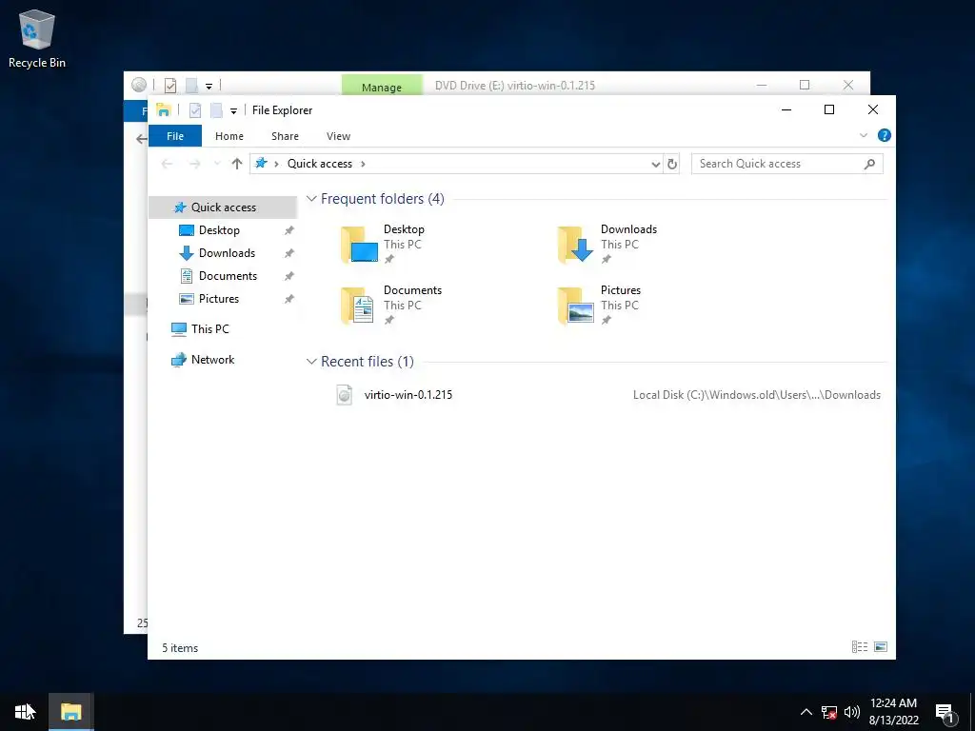Select the Downloads folder icon in Frequent folders
The image size is (975, 731).
pyautogui.click(x=576, y=245)
